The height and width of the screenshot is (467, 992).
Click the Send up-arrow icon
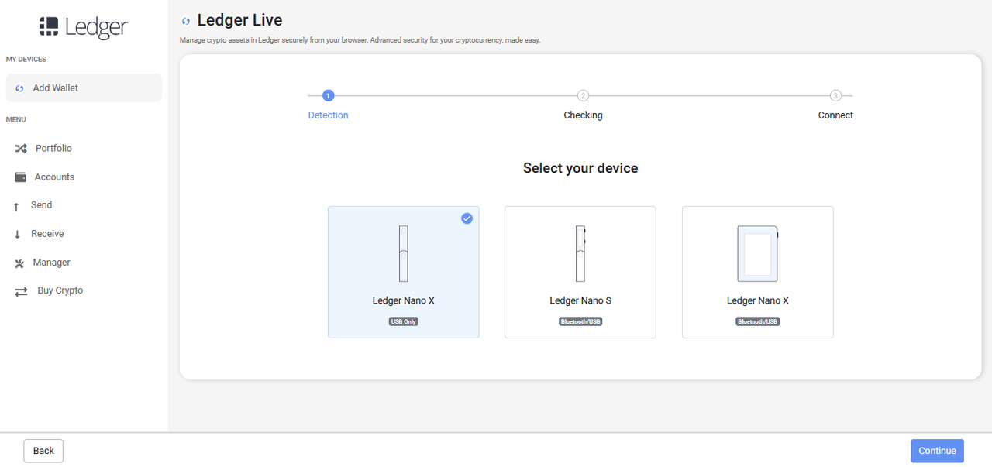coord(16,206)
